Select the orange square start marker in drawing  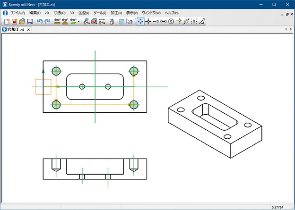43,87
